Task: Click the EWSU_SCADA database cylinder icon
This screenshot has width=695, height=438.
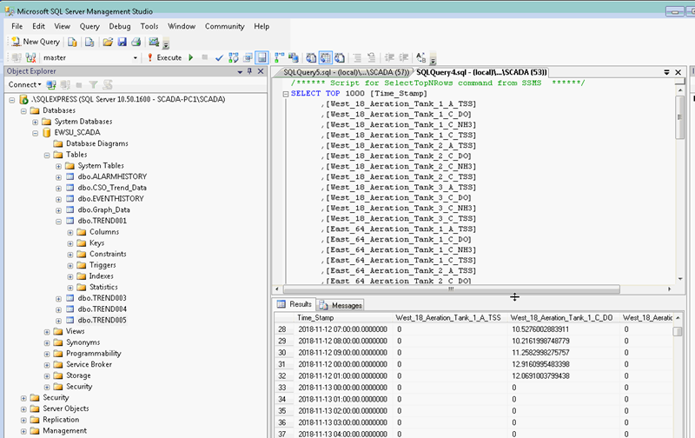Action: pos(46,133)
